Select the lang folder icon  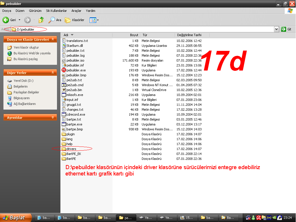click(64, 139)
